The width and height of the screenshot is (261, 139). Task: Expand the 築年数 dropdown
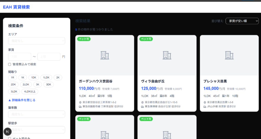[36, 114]
